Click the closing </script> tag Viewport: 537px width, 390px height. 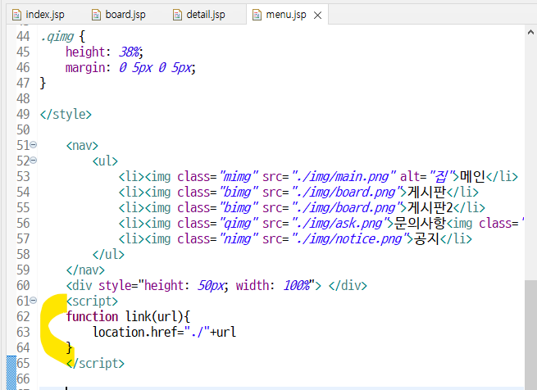point(95,363)
